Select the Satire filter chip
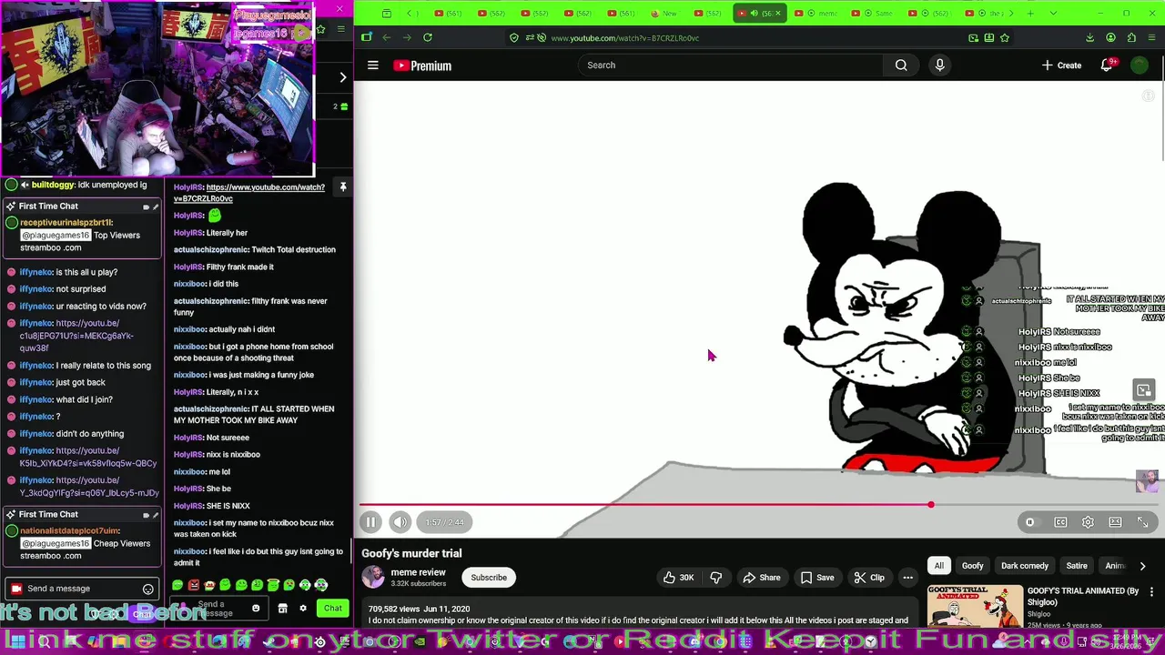This screenshot has width=1165, height=655. (1077, 566)
